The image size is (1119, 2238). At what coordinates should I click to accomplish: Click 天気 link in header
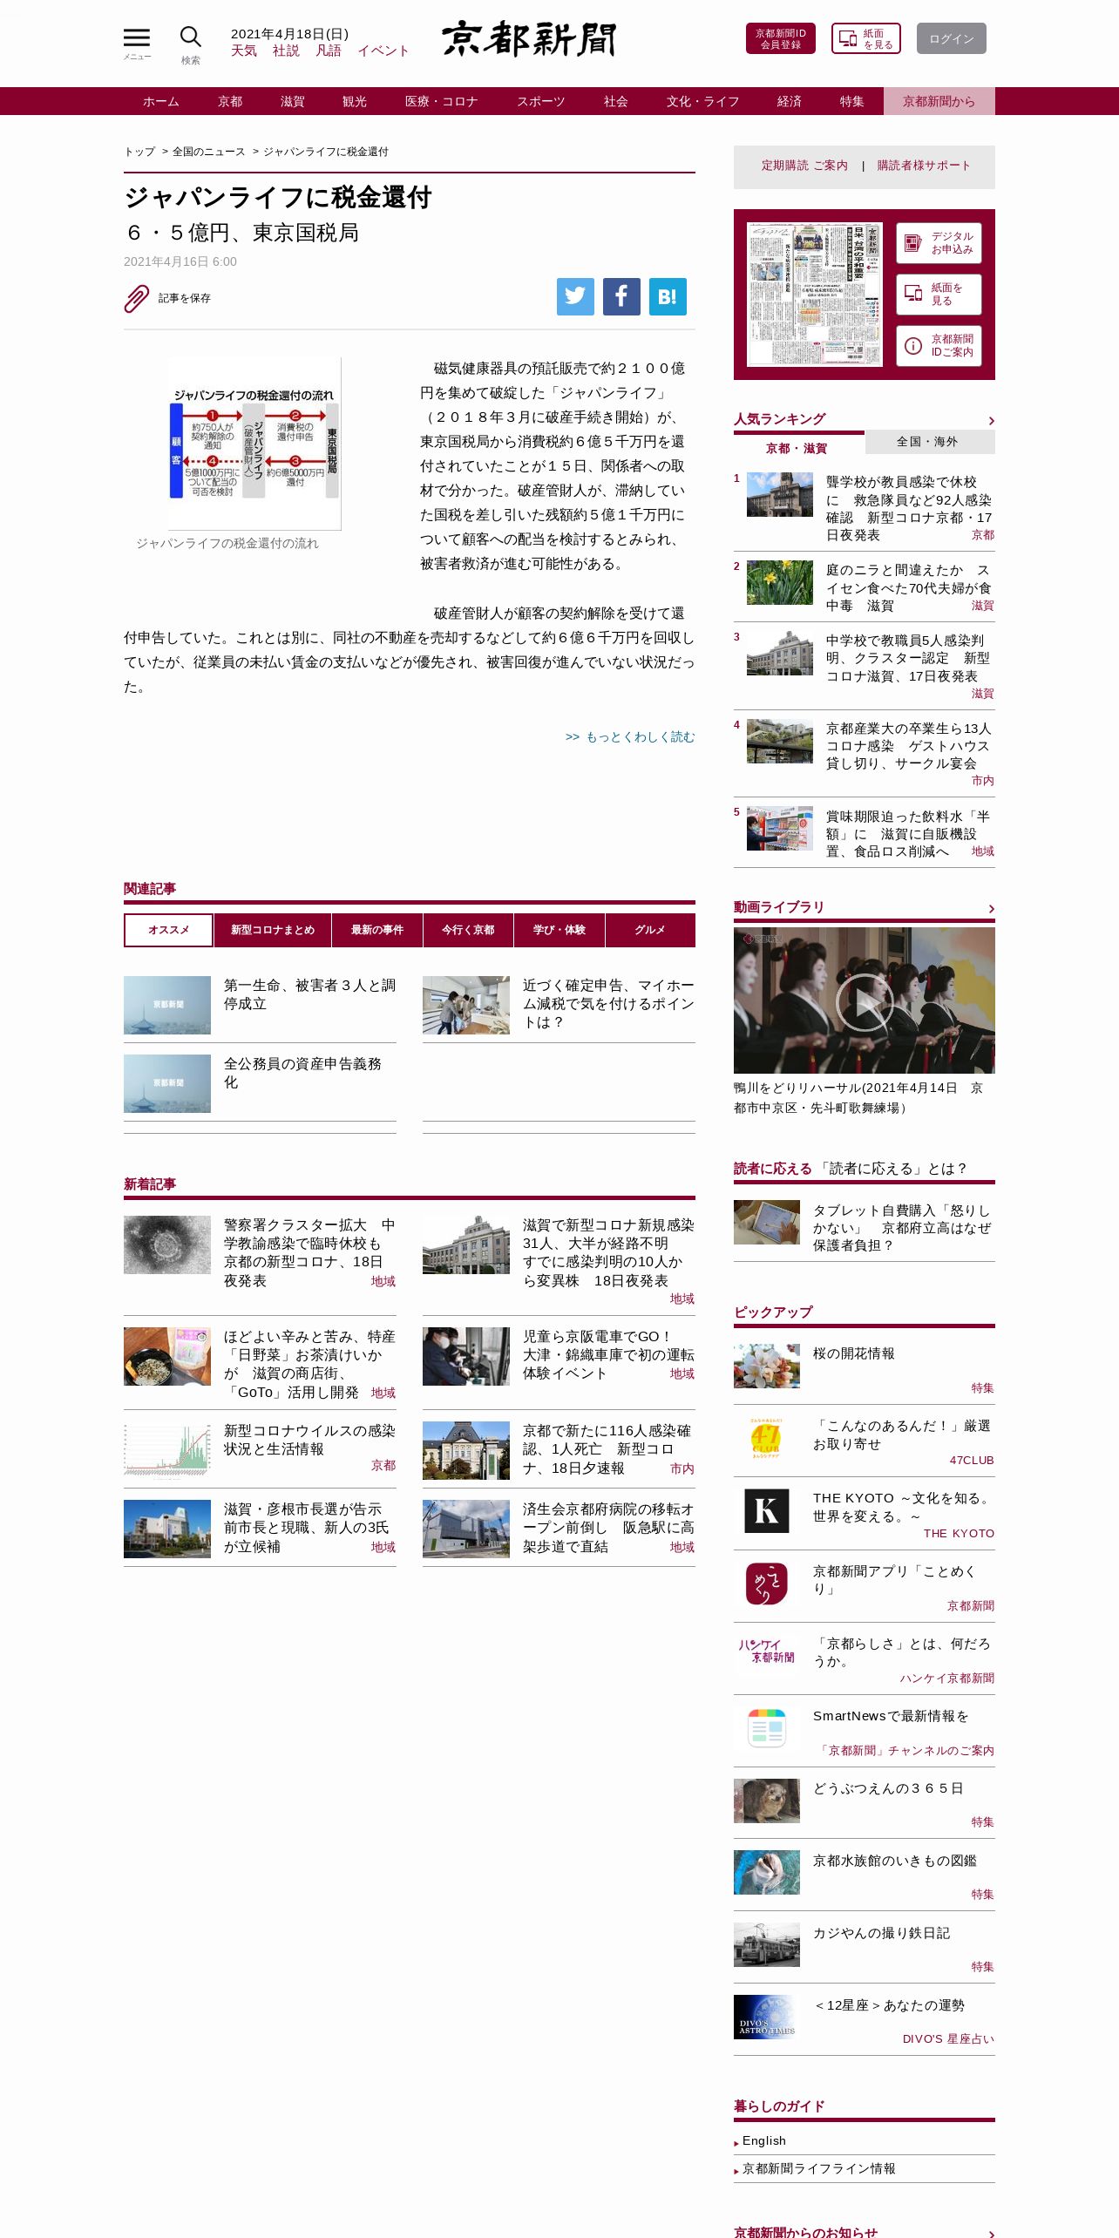[x=244, y=51]
